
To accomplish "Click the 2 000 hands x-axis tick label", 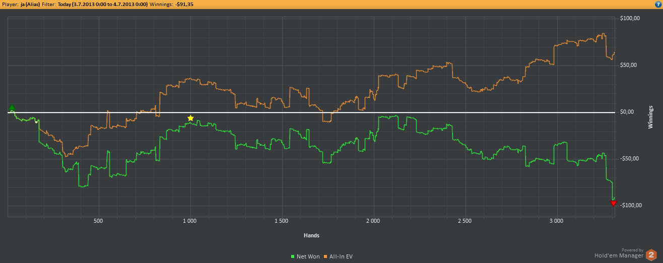I will 373,221.
